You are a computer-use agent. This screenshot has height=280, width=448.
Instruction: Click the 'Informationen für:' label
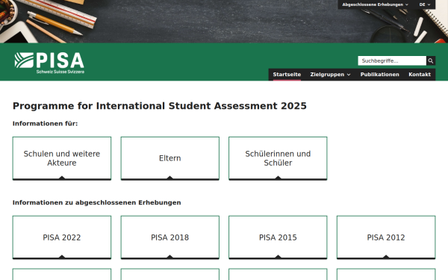tap(45, 123)
